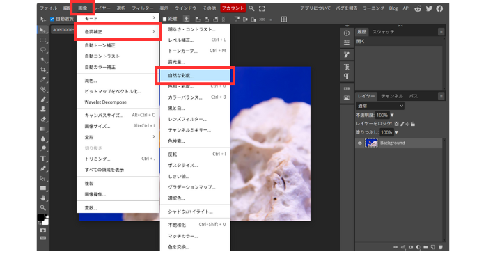Click the アカウント button
This screenshot has height=254, width=486.
coord(233,8)
